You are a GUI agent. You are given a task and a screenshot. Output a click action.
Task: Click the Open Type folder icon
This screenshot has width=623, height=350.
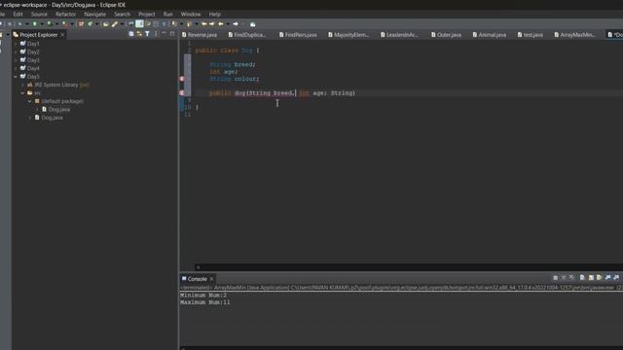pos(106,24)
